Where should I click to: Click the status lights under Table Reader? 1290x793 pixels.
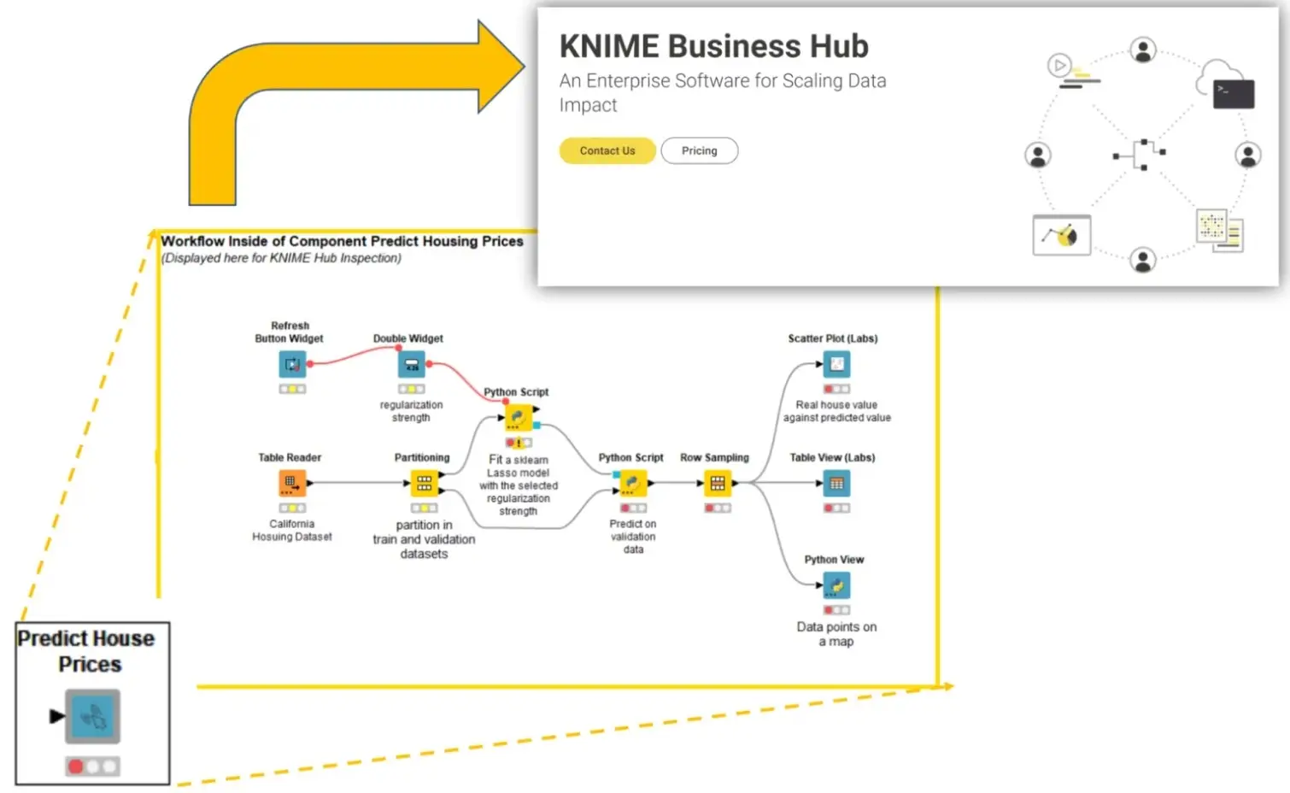292,508
